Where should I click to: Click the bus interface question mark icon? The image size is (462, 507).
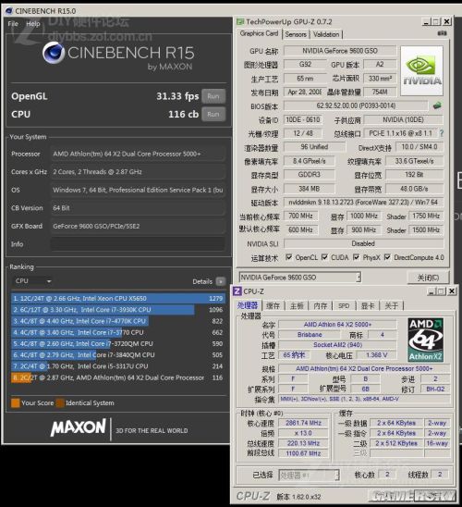pos(442,133)
